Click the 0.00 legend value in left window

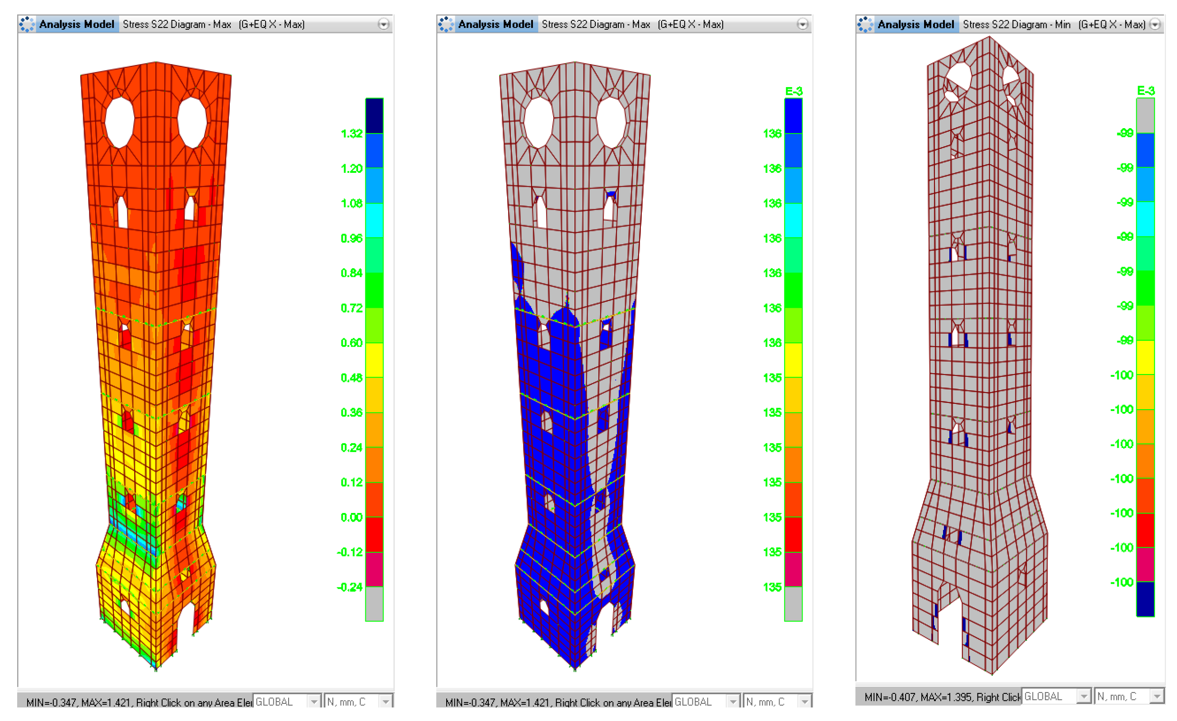tap(351, 517)
